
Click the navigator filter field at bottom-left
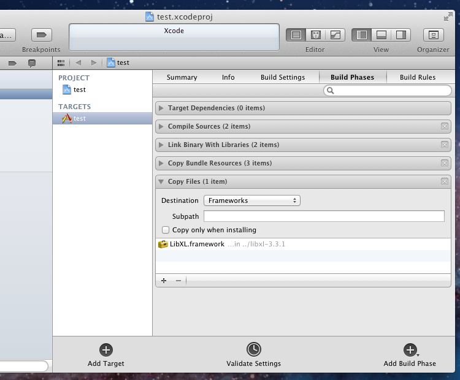click(23, 366)
